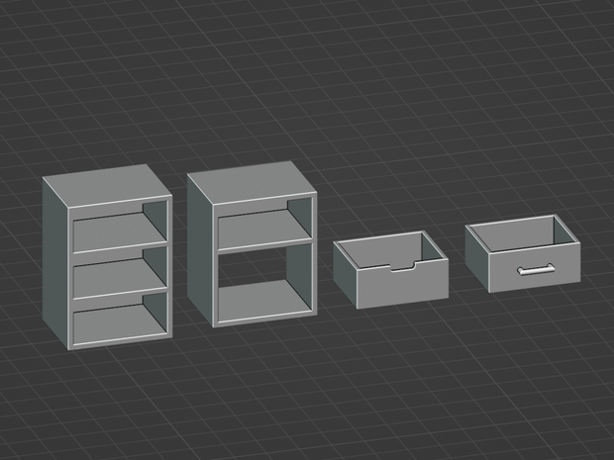This screenshot has width=614, height=460.
Task: Click the top shelf of the three-shelf cabinet
Action: (x=118, y=230)
